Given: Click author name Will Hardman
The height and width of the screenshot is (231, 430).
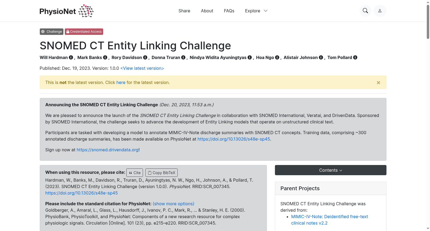Looking at the screenshot, I should coord(54,57).
